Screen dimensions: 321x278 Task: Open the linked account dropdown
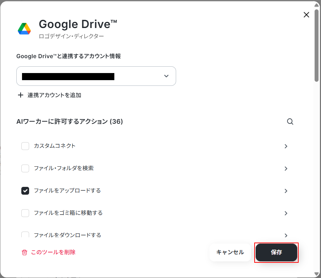(x=96, y=76)
